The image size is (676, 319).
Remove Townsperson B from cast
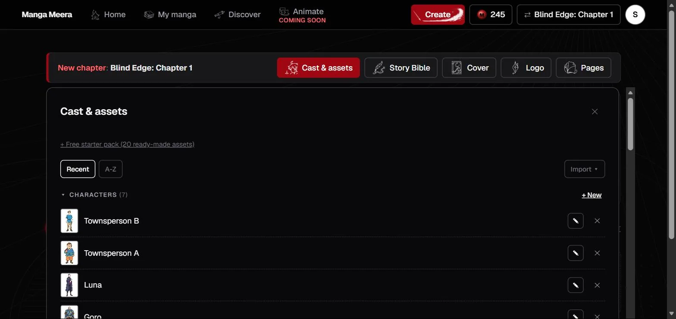coord(597,221)
